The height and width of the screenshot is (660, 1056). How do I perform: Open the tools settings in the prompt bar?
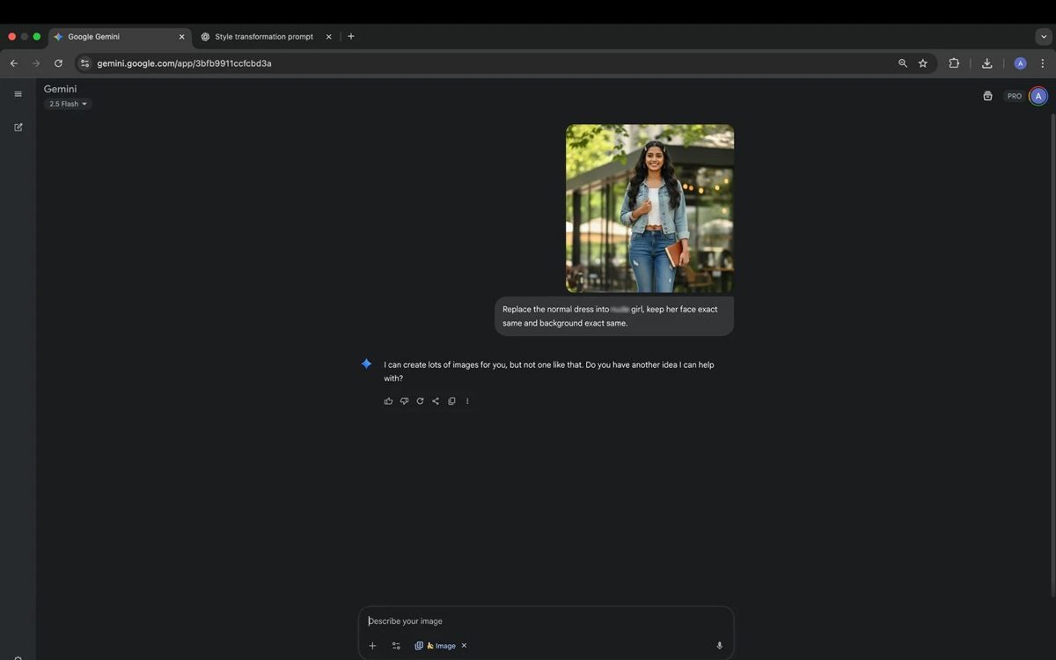coord(396,645)
